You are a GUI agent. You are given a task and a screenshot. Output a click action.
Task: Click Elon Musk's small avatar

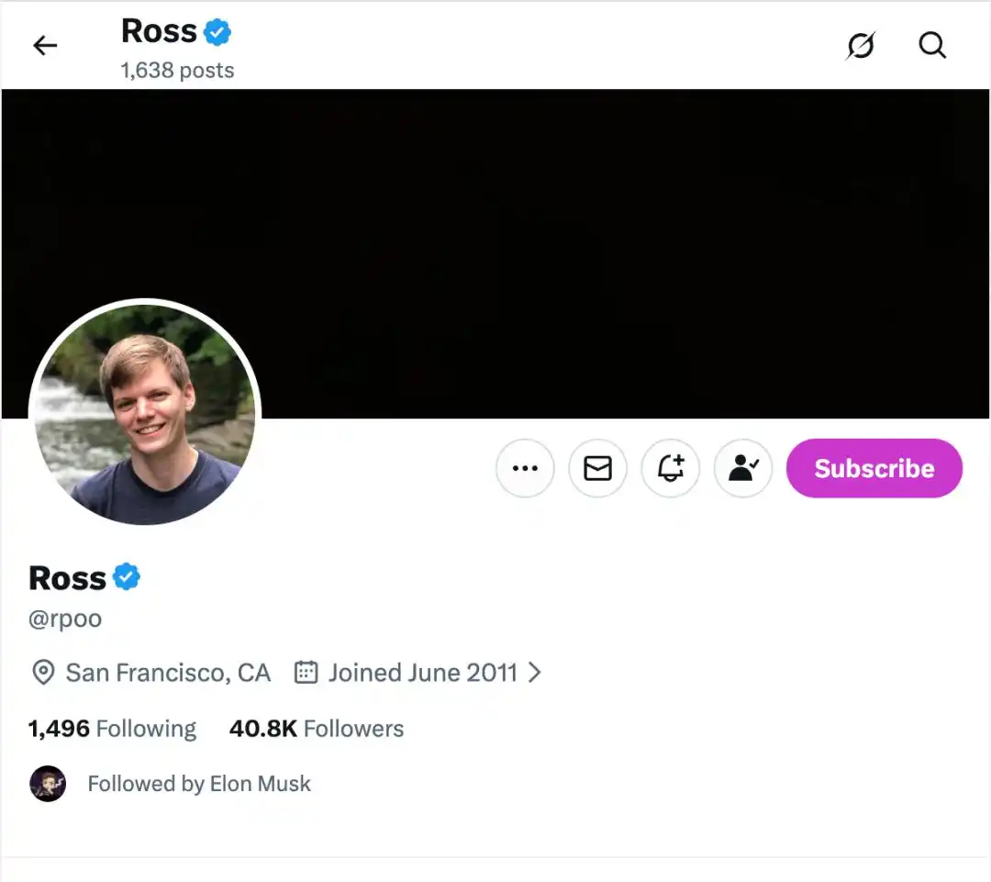48,784
